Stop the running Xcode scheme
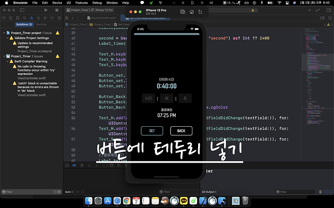Screen dimensions: 334x208 click(x=57, y=10)
